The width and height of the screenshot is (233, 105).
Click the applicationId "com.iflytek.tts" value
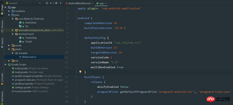pos(128,43)
